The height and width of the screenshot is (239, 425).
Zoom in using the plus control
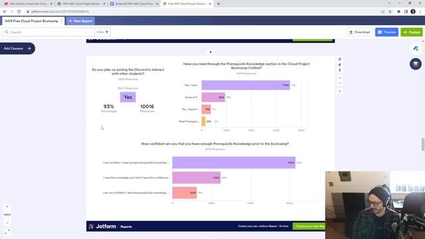pyautogui.click(x=7, y=206)
